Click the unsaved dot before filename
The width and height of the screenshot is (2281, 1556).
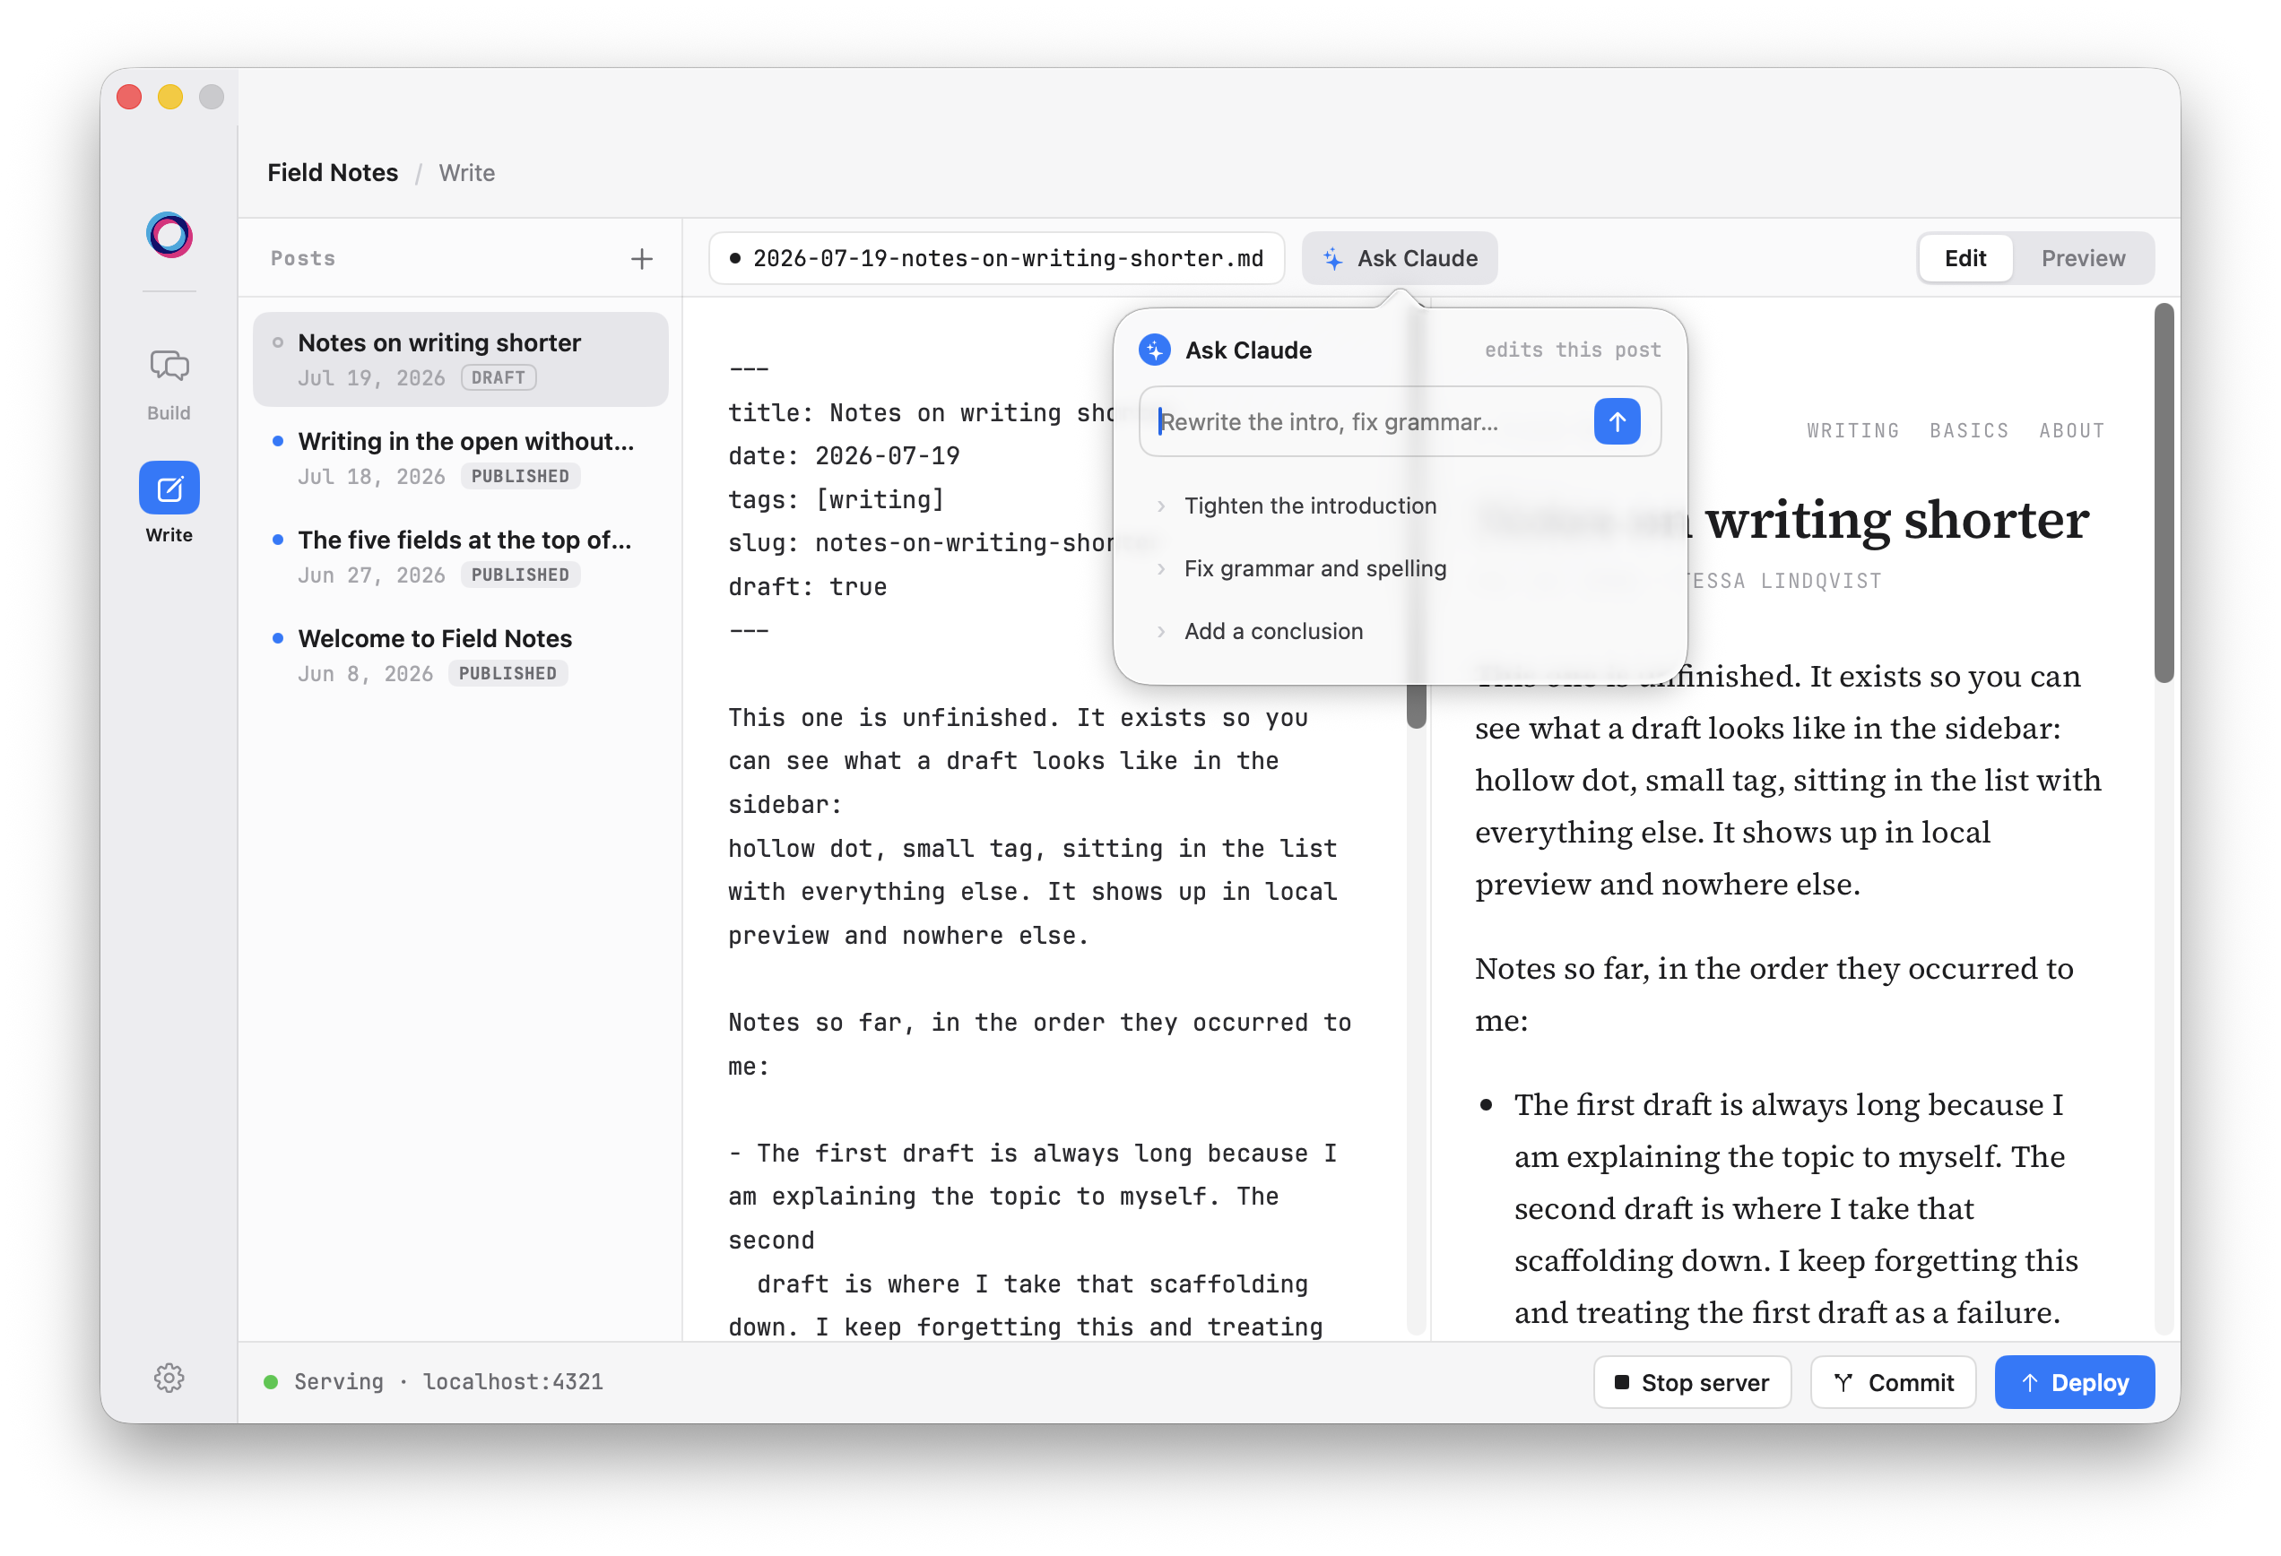pyautogui.click(x=734, y=258)
